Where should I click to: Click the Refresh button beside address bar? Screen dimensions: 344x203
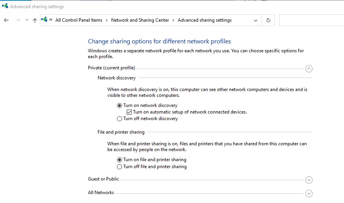268,21
